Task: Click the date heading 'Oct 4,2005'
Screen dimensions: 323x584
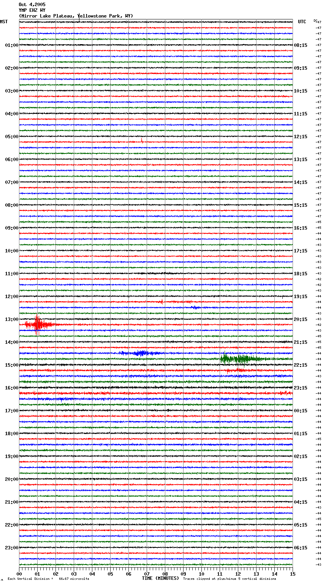Action: [32, 5]
